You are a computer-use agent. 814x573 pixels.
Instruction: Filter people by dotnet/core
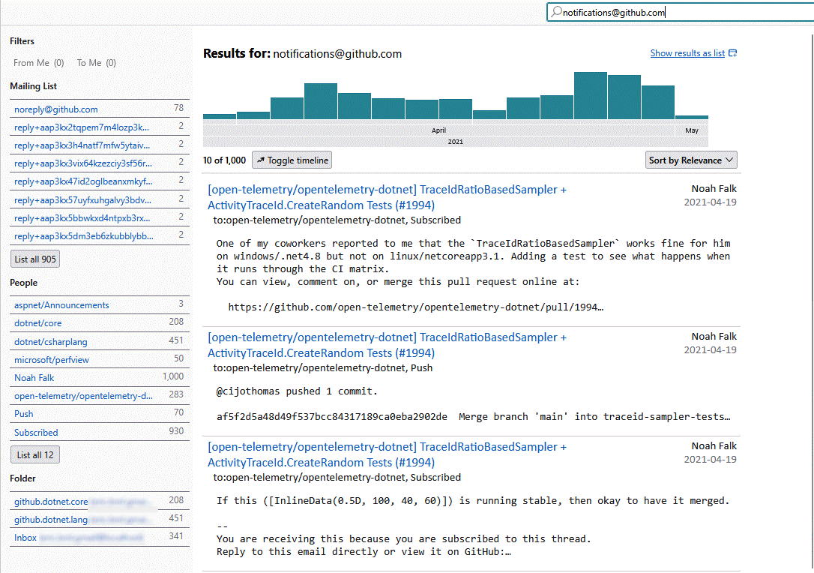coord(37,323)
